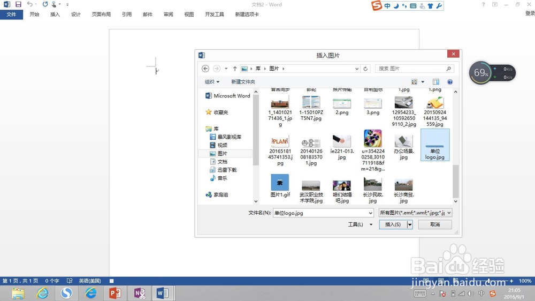This screenshot has height=301, width=535.
Task: Switch to the 插入 ribbon tab
Action: tap(55, 14)
